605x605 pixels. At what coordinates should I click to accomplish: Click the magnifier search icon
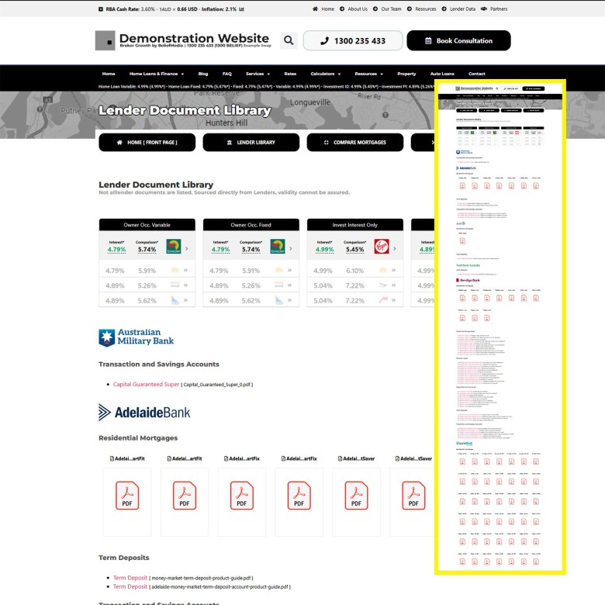[289, 40]
